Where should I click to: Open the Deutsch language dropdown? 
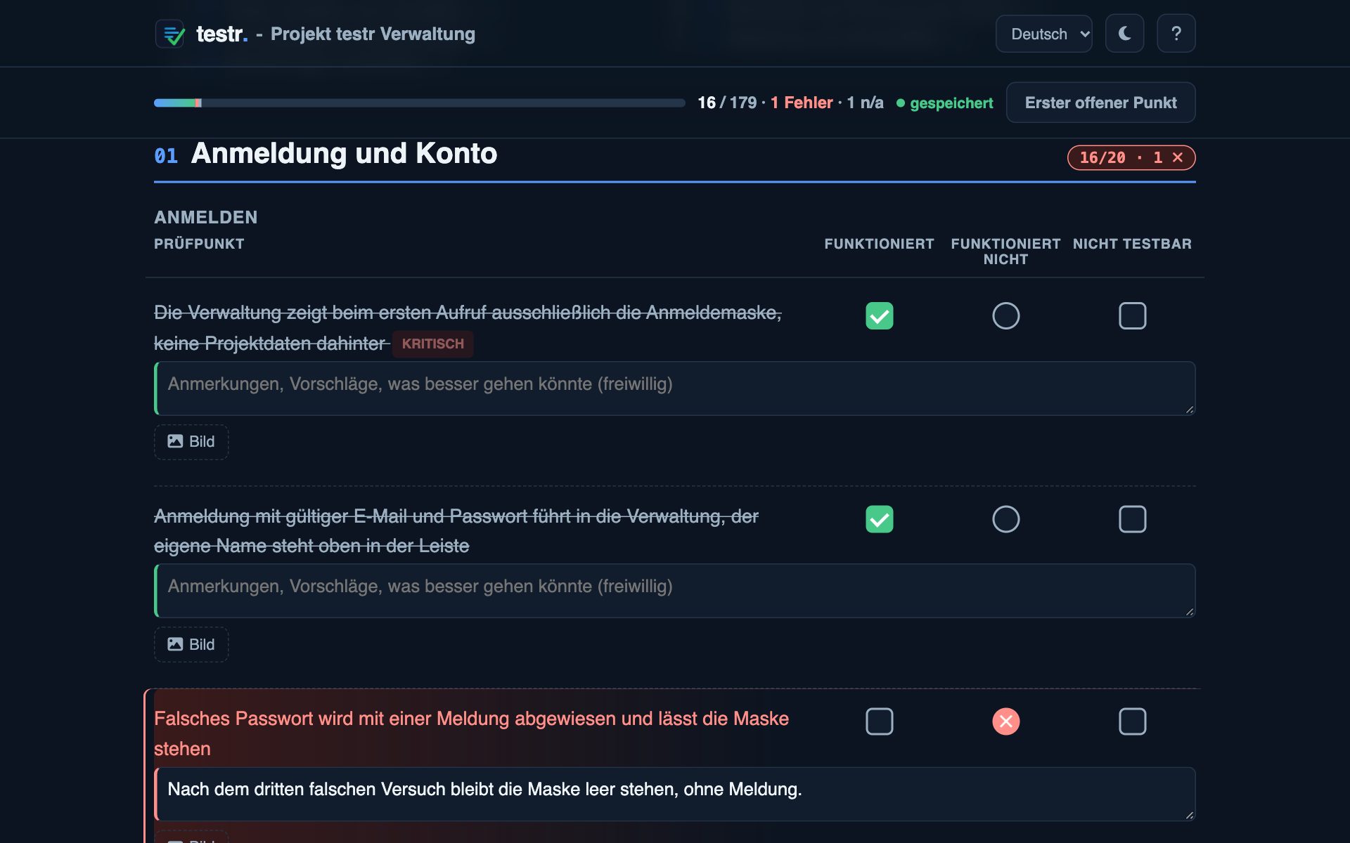1043,34
